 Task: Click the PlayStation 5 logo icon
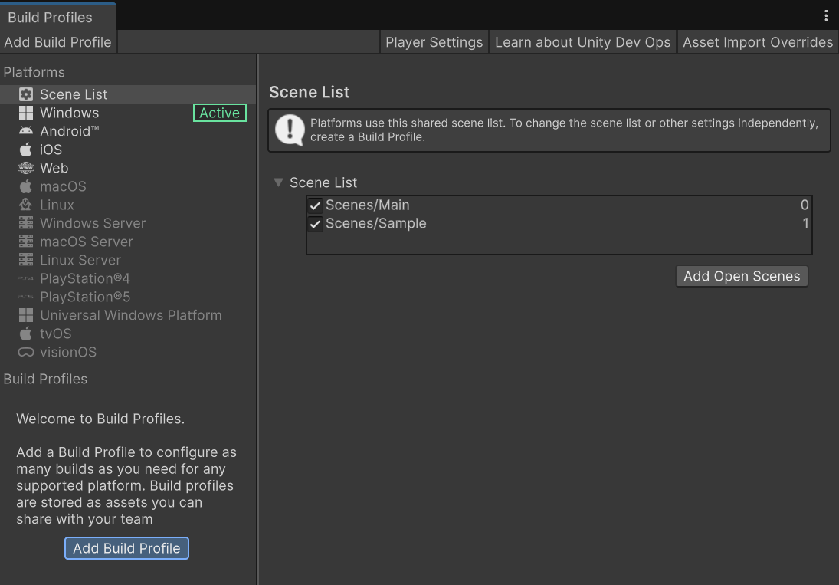[26, 297]
